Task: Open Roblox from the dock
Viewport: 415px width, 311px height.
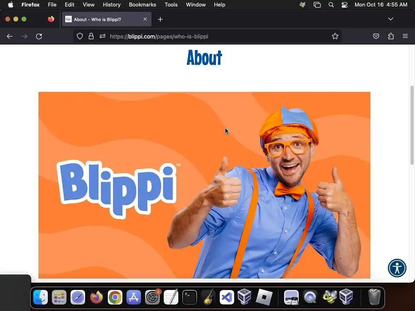Action: point(264,297)
